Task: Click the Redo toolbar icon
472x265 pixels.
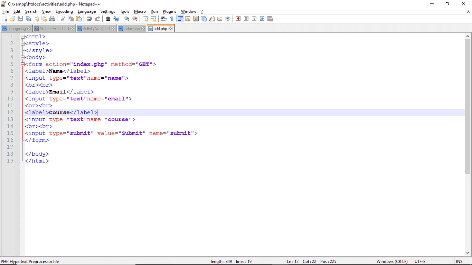Action: point(97,19)
